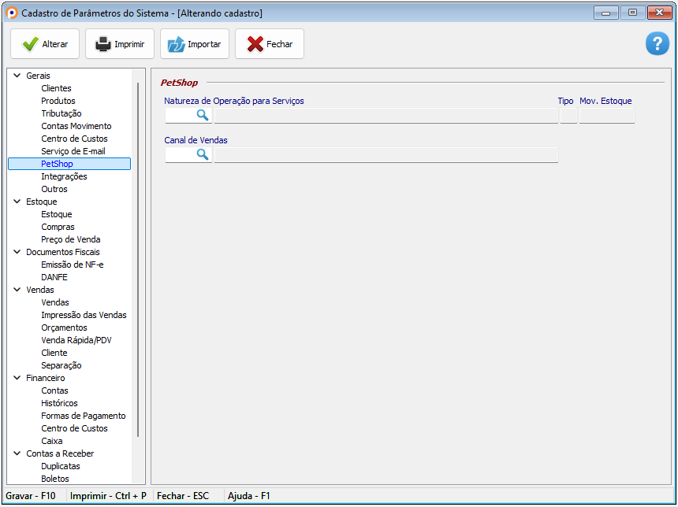
Task: Click the application logo in title bar
Action: click(12, 13)
